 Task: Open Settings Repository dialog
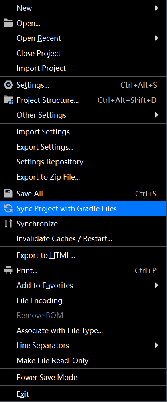[83, 162]
